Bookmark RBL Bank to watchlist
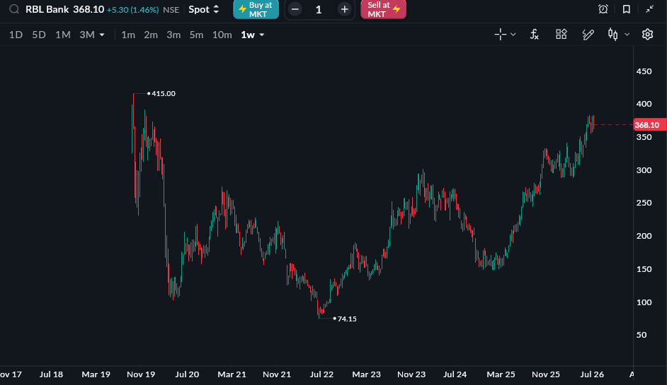The image size is (667, 385). pos(626,9)
